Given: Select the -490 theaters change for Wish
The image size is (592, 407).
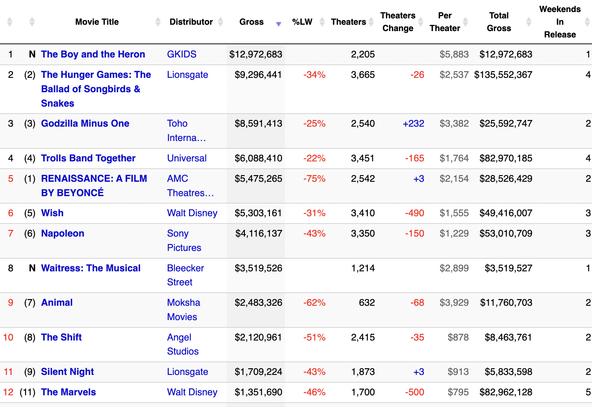Looking at the screenshot, I should [415, 213].
